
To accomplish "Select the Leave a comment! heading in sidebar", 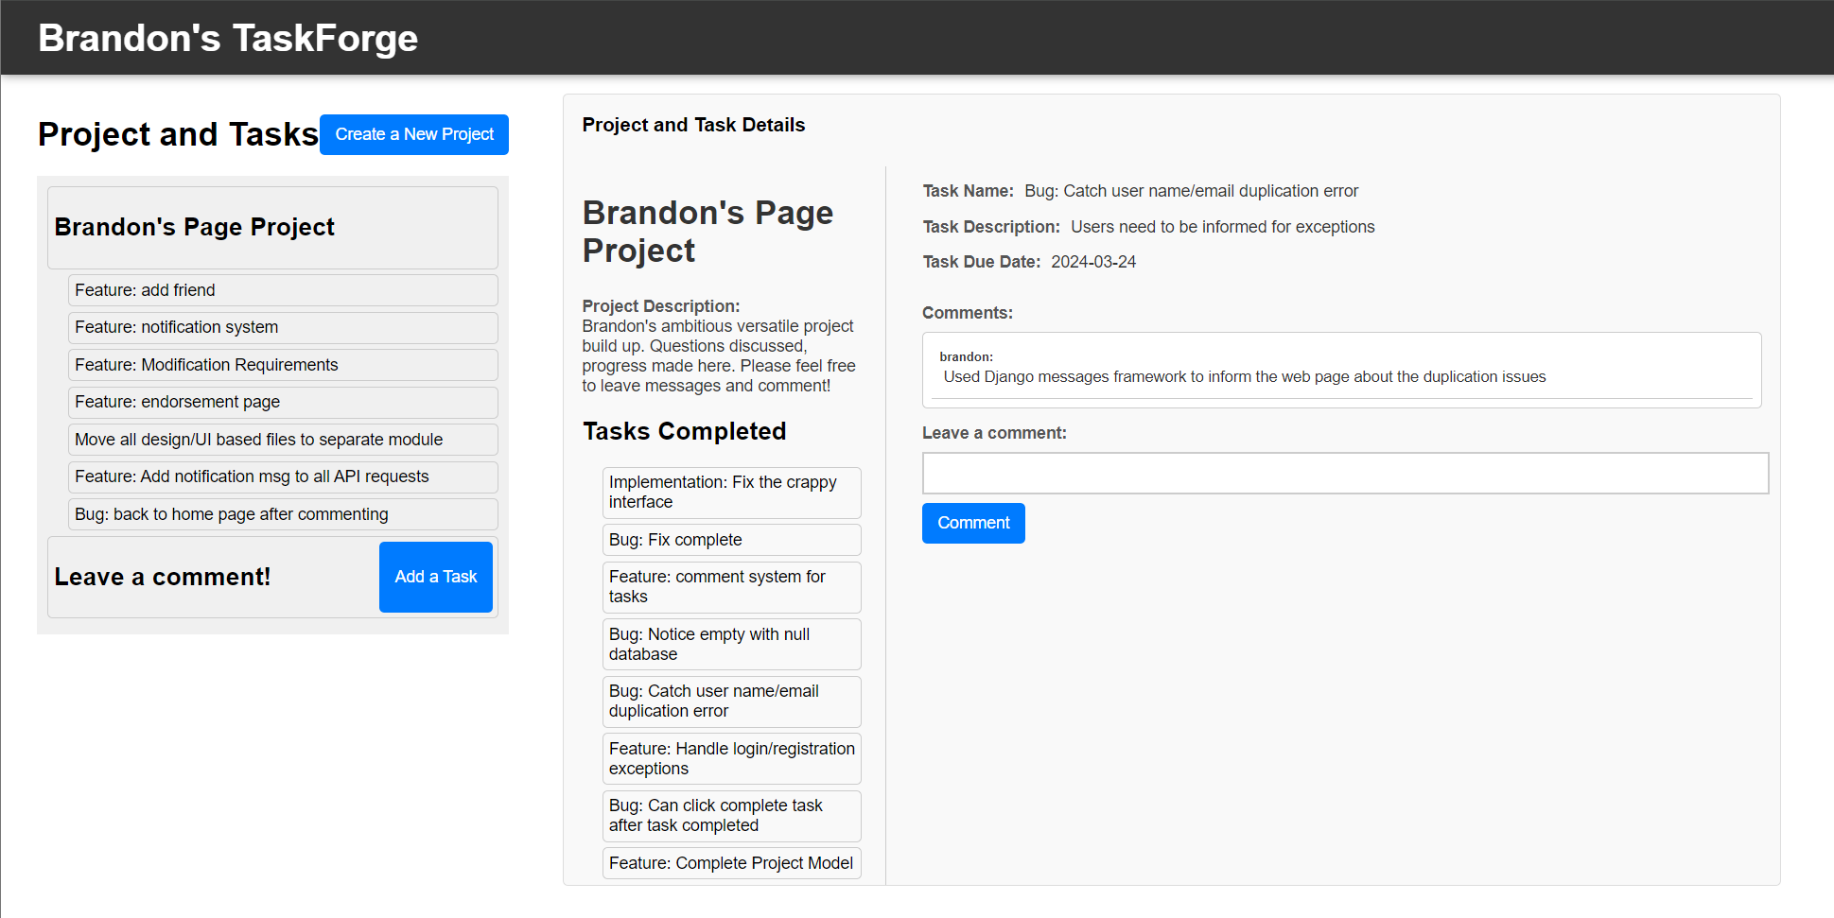I will pos(163,577).
